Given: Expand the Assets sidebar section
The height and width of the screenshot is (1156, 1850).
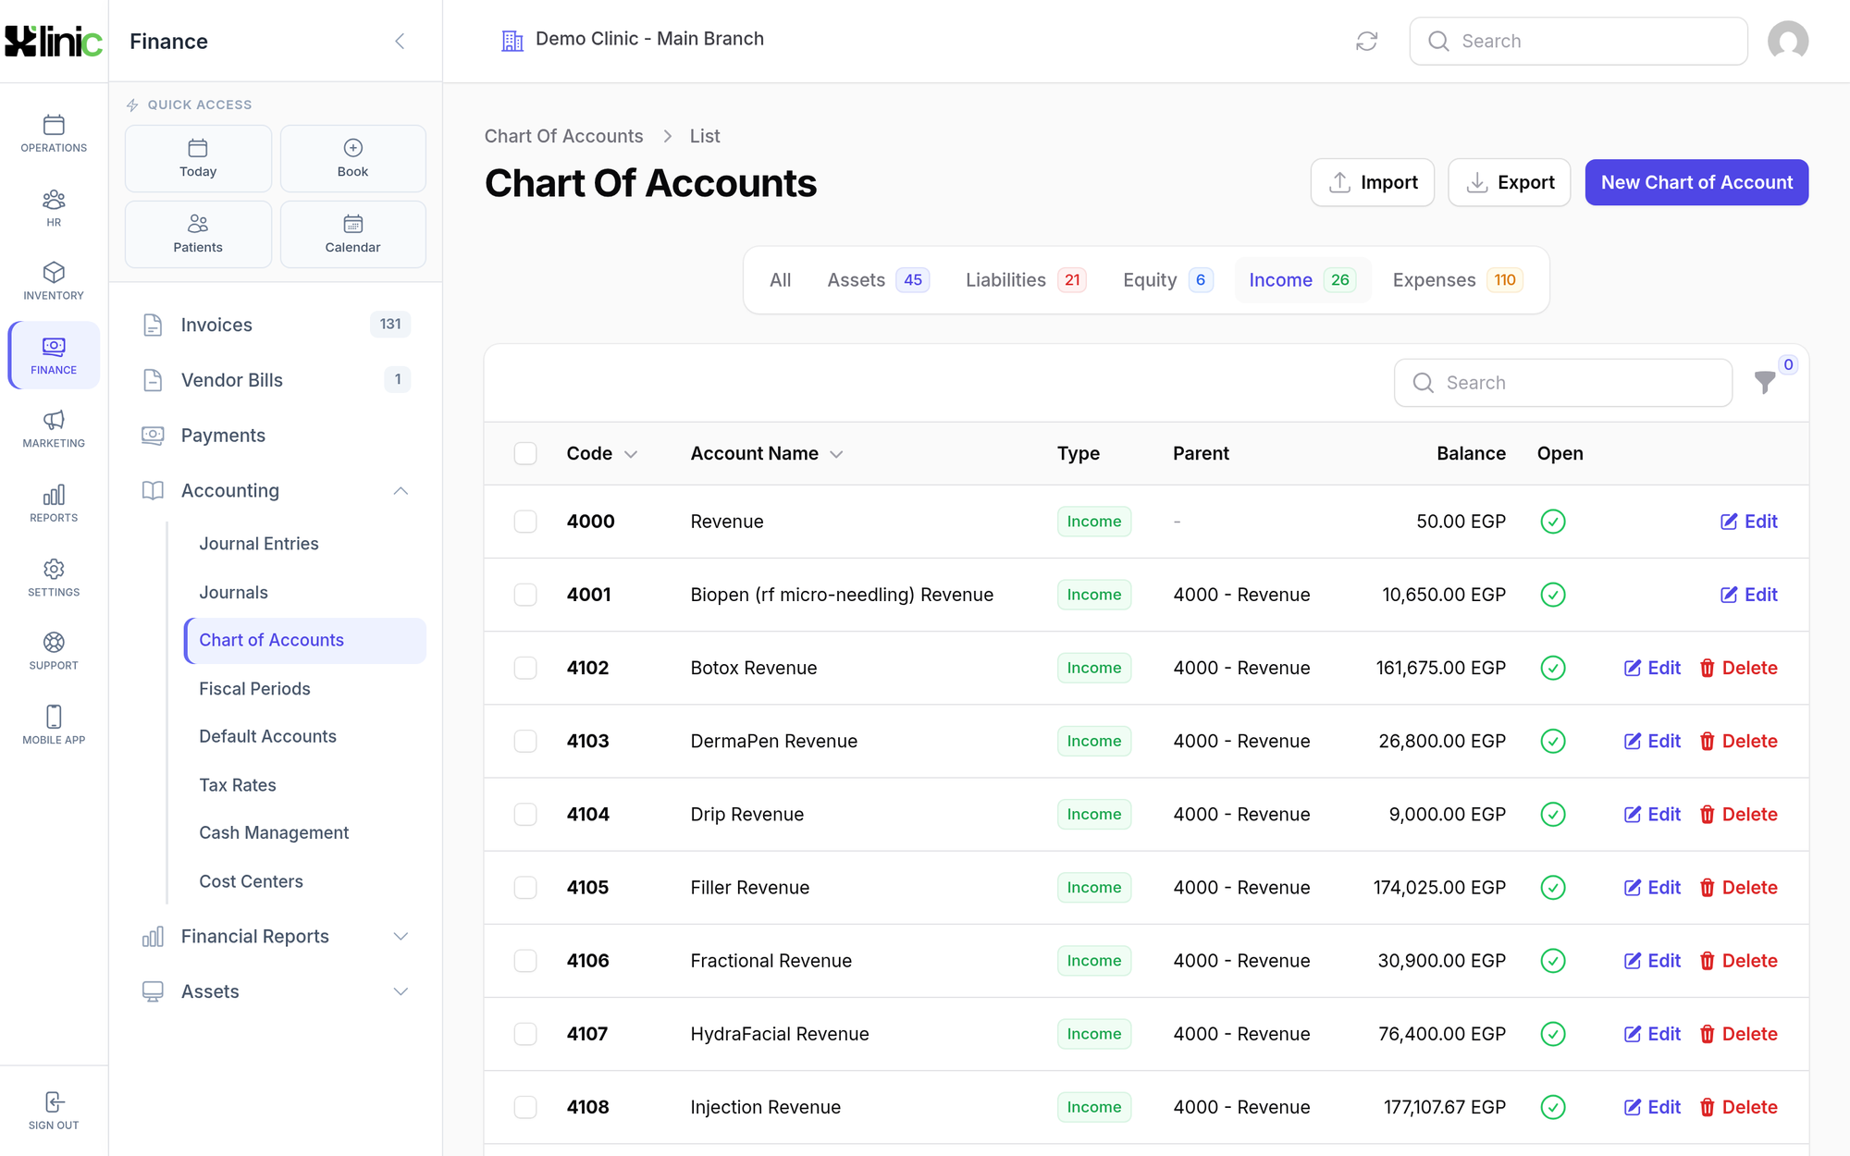Looking at the screenshot, I should pos(275,991).
